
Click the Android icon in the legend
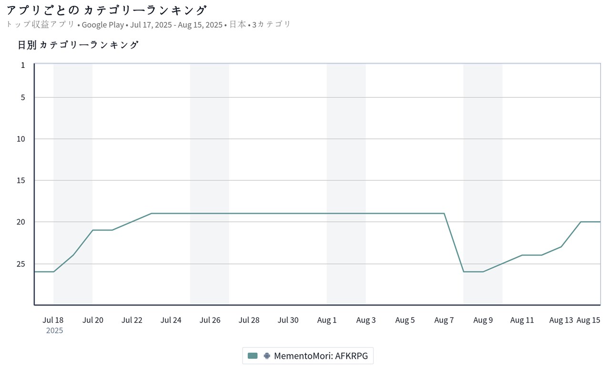coord(267,356)
